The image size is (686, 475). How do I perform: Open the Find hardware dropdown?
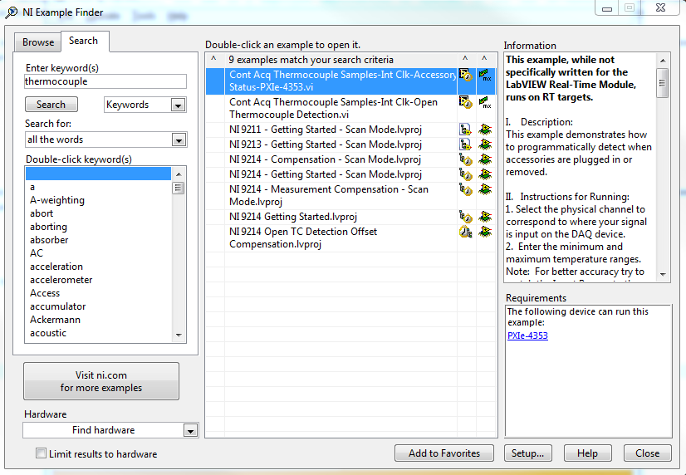190,430
